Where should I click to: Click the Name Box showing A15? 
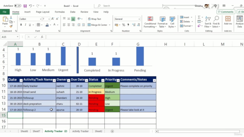click(10, 37)
